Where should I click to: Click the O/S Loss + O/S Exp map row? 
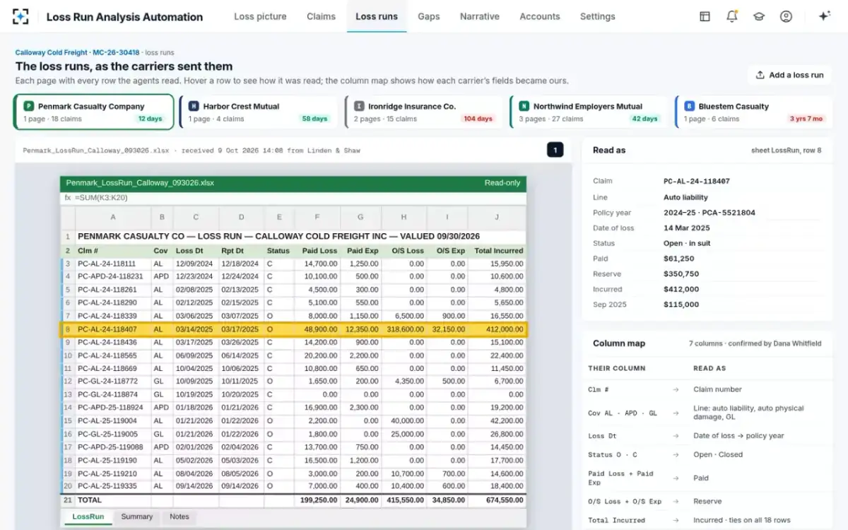coord(707,502)
